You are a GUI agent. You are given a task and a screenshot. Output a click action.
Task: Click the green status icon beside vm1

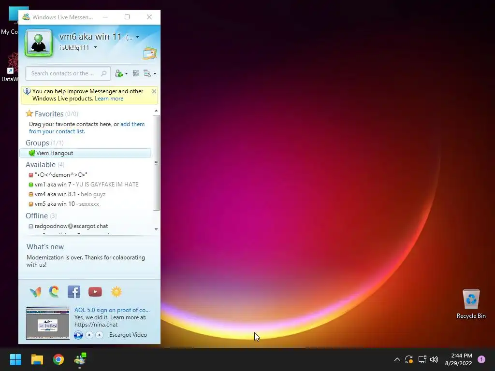pyautogui.click(x=31, y=185)
